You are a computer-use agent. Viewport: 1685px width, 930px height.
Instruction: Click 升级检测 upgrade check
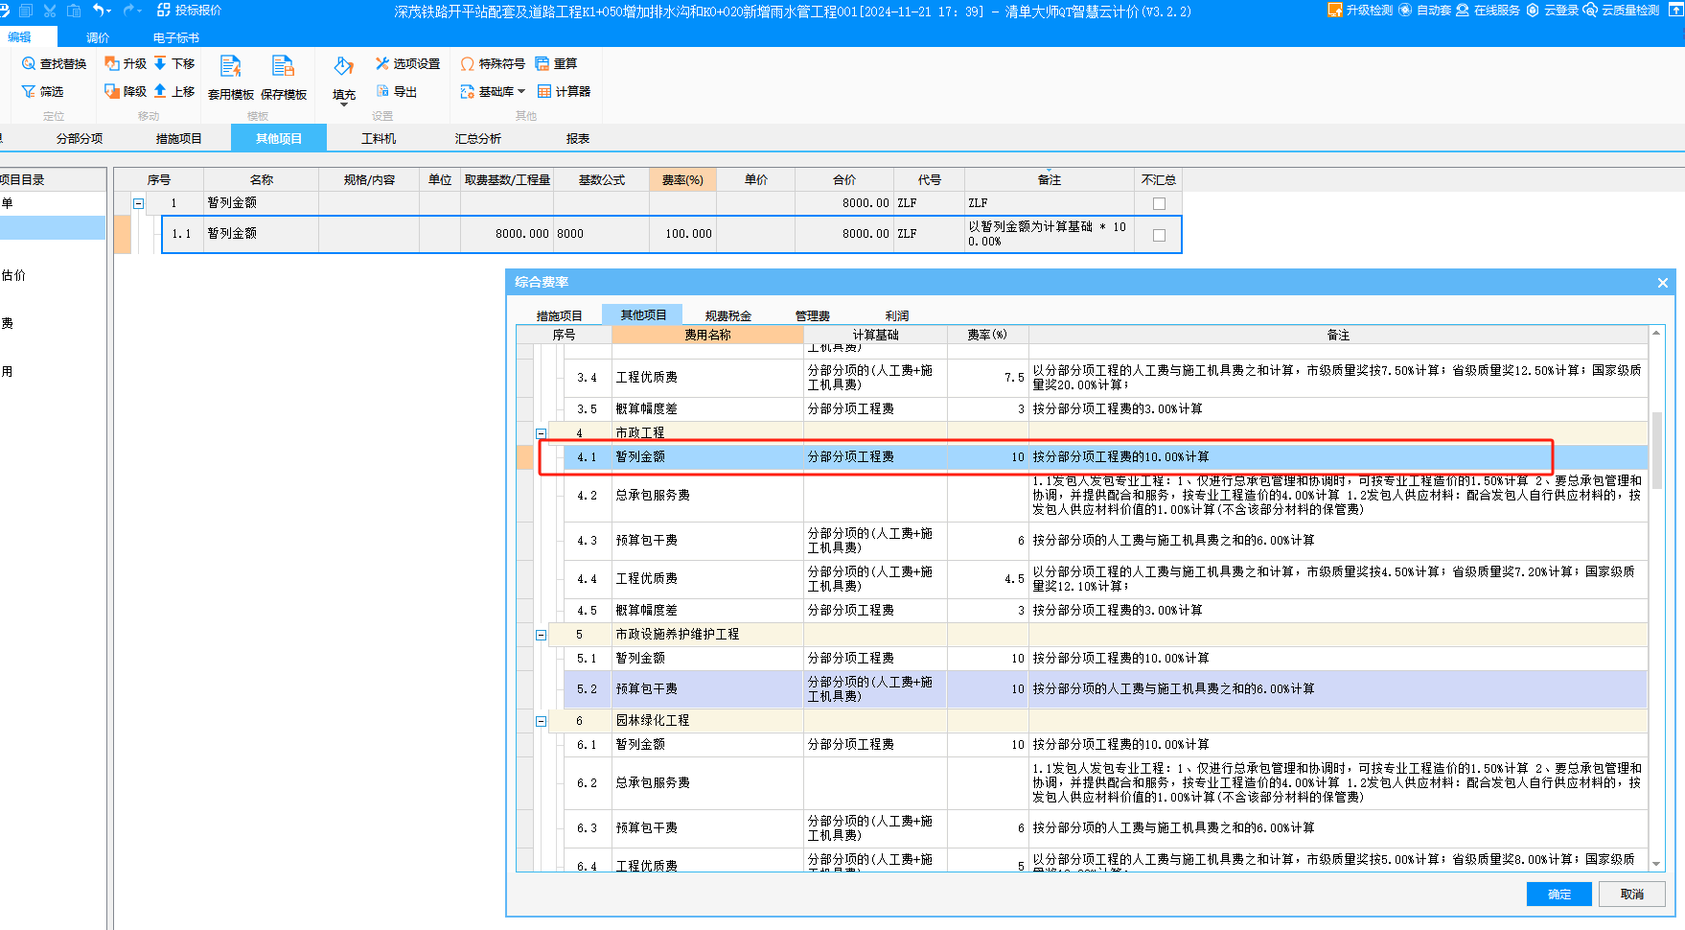point(1360,10)
